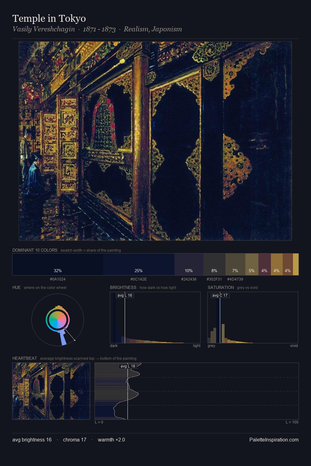This screenshot has width=311, height=466.
Task: Click the 'grey' saturation axis label
Action: coord(211,346)
